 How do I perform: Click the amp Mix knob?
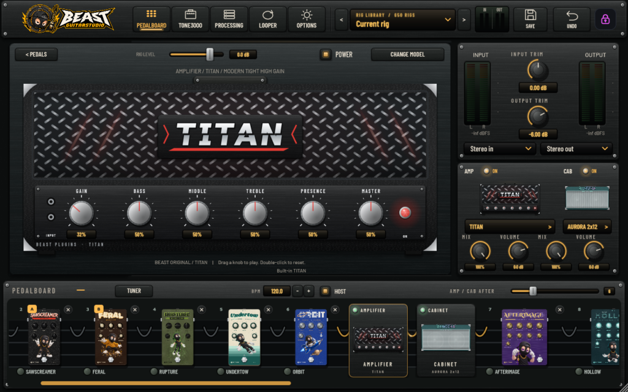[480, 252]
